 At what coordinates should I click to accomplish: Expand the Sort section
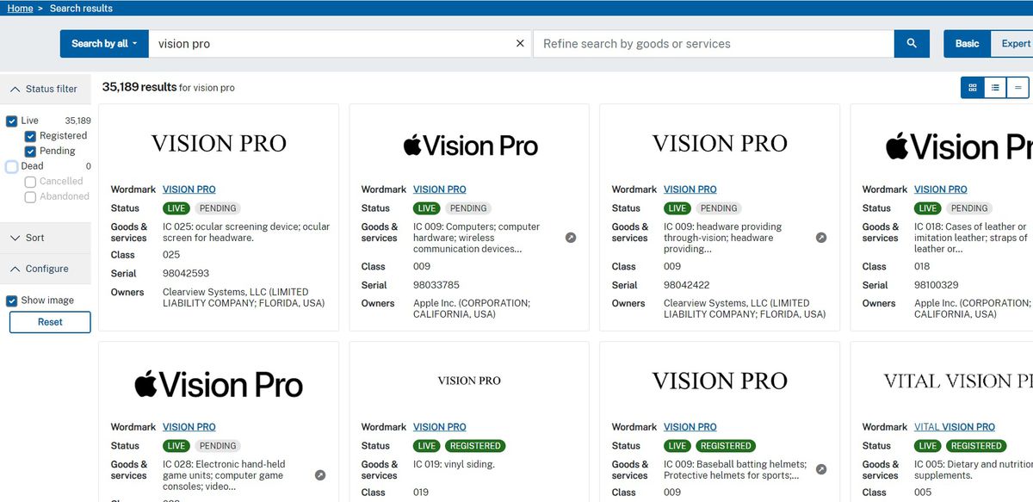tap(45, 238)
